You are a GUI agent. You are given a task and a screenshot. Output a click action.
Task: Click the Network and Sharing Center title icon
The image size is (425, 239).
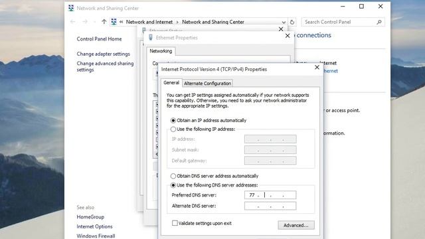point(71,8)
